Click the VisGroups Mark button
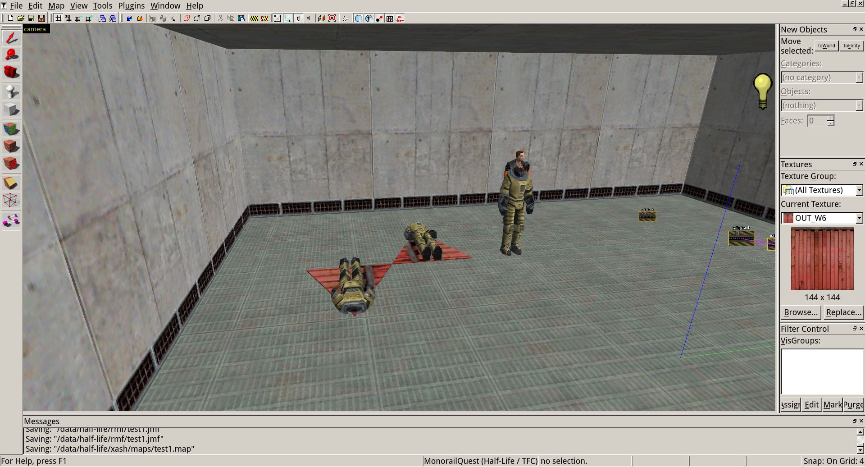The width and height of the screenshot is (865, 467). pos(833,404)
